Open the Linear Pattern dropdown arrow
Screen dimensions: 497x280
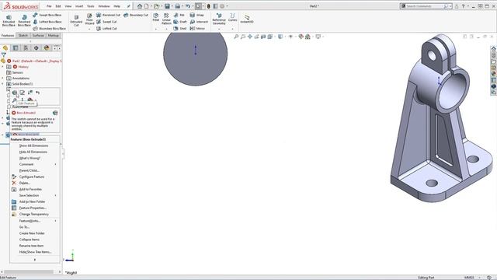pyautogui.click(x=166, y=29)
